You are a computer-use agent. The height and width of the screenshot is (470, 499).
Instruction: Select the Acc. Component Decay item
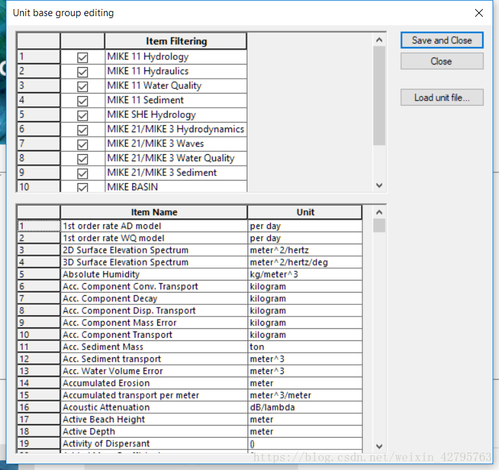[154, 299]
